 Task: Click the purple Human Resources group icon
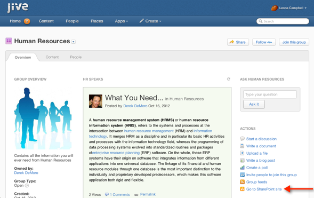pyautogui.click(x=9, y=41)
